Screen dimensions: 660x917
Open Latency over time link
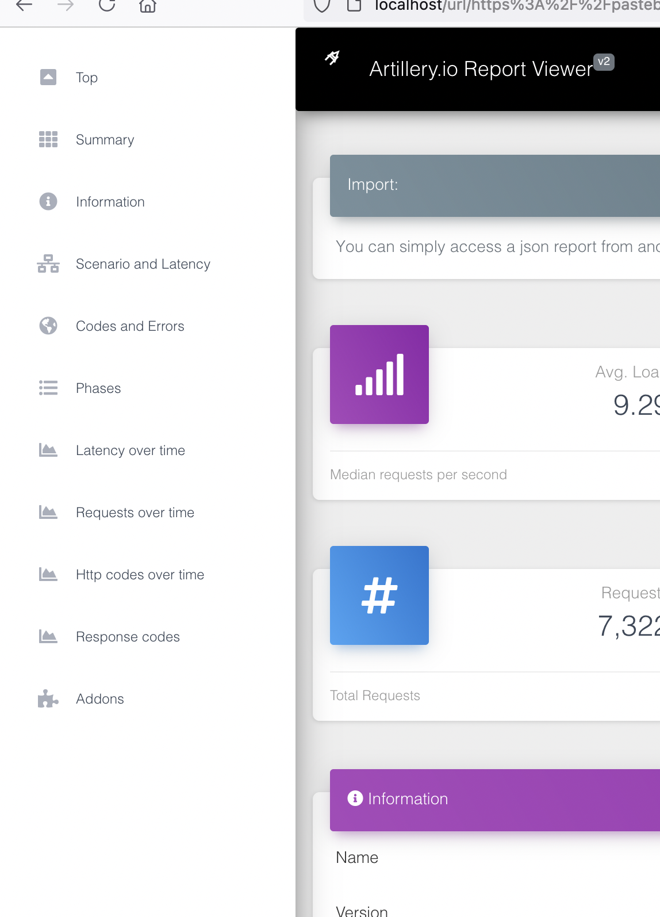131,450
